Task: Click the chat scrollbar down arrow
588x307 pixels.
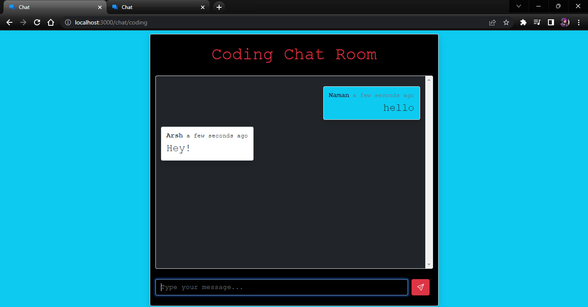Action: (x=429, y=264)
